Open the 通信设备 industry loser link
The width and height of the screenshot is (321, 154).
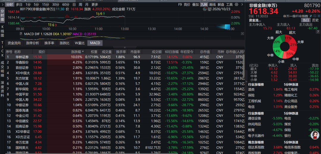(255, 118)
